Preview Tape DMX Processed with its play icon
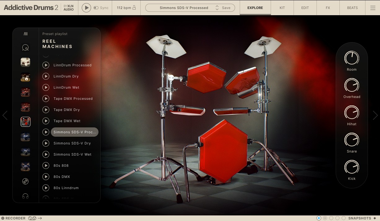This screenshot has width=380, height=221. point(46,99)
